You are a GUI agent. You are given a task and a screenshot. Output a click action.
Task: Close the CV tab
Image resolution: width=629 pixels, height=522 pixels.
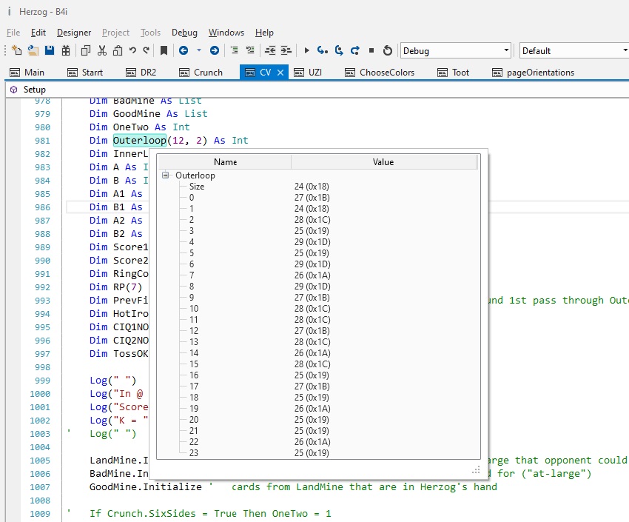tap(280, 72)
